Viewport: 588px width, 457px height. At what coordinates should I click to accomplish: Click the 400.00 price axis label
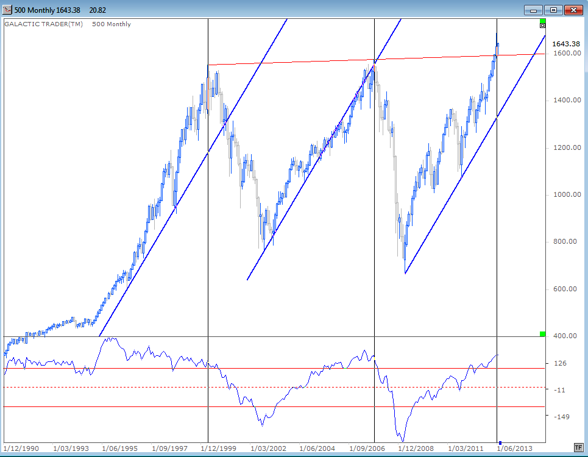[565, 336]
